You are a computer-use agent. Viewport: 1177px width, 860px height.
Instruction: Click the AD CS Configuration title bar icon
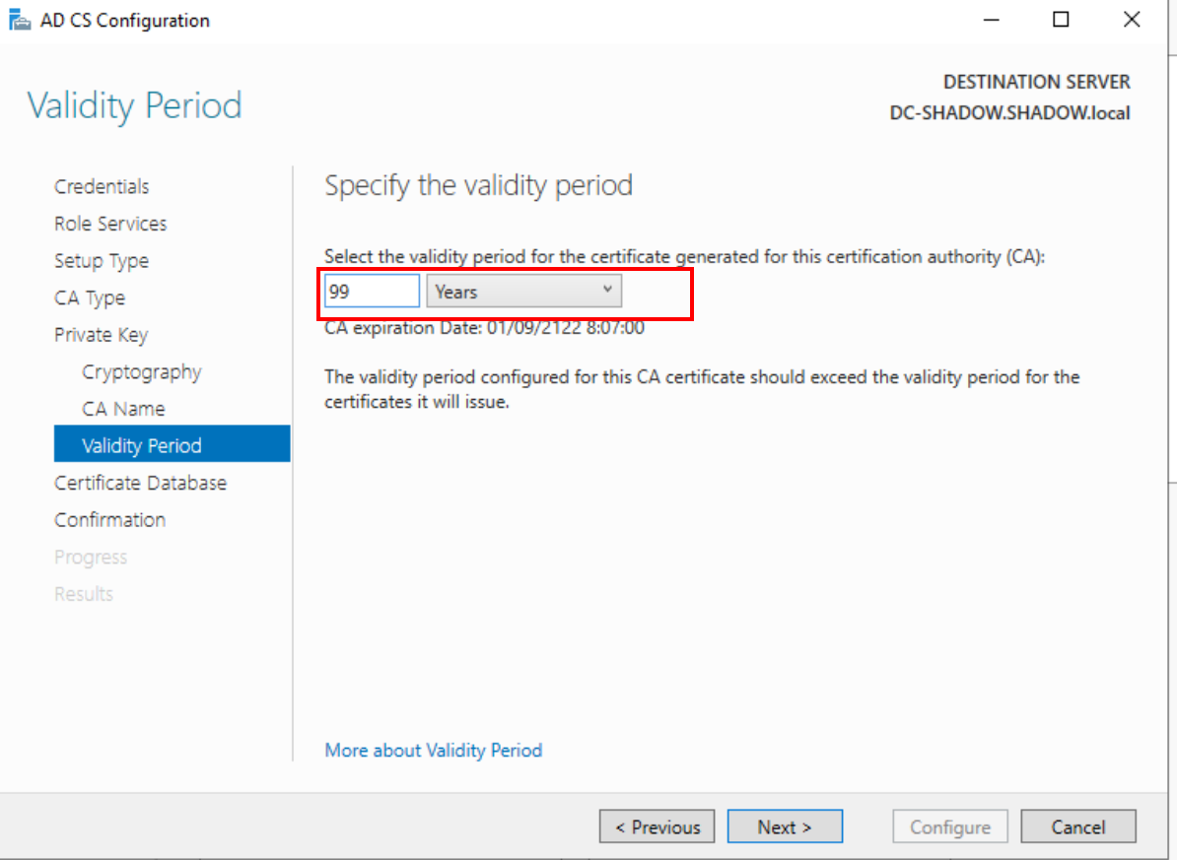(x=19, y=20)
